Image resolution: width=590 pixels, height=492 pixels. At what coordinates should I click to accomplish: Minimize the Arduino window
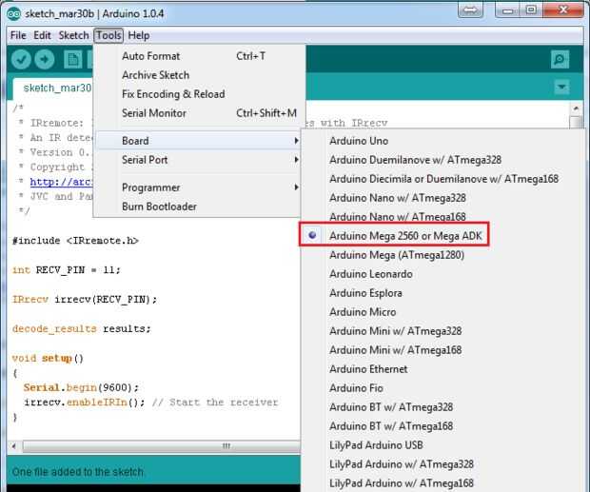507,10
